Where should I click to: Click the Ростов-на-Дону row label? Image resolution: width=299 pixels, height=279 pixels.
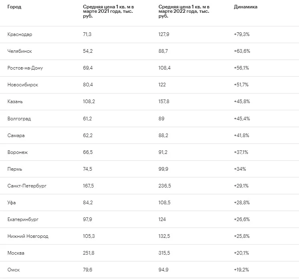25,68
